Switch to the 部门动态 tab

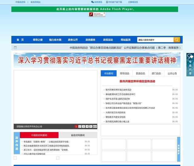pyautogui.click(x=156, y=73)
